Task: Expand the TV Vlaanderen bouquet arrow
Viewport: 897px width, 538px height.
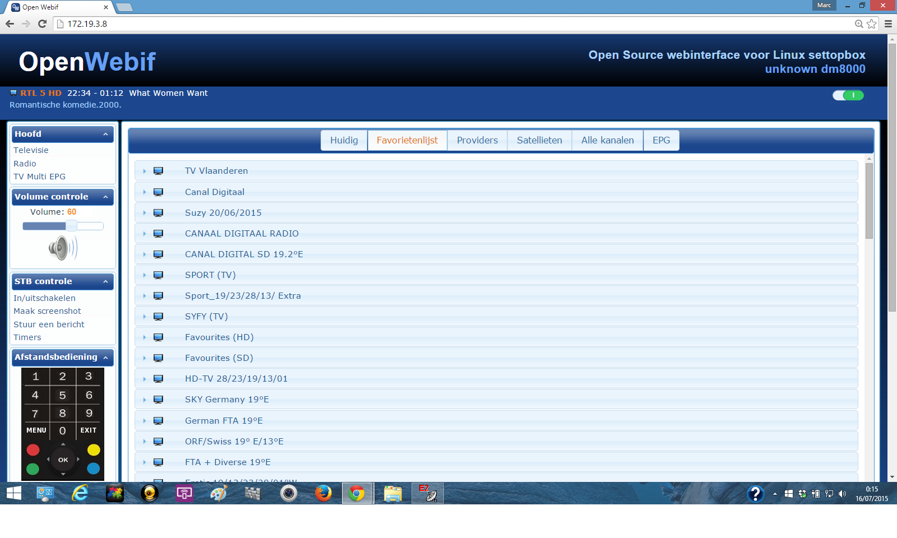Action: coord(144,171)
